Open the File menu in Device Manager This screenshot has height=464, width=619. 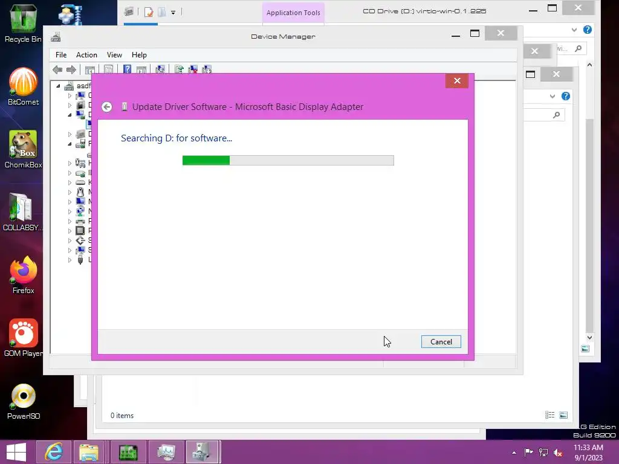(61, 55)
